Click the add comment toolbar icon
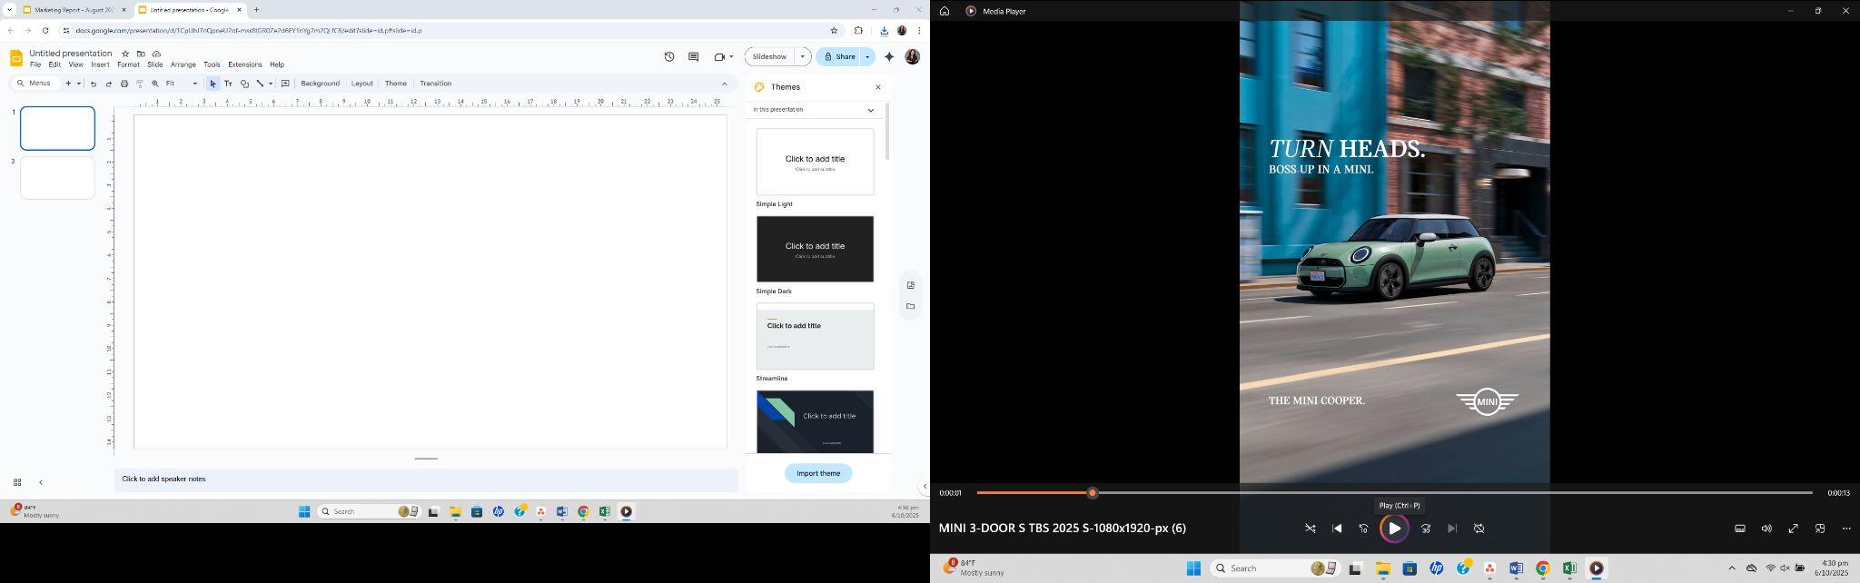1860x583 pixels. pos(285,84)
